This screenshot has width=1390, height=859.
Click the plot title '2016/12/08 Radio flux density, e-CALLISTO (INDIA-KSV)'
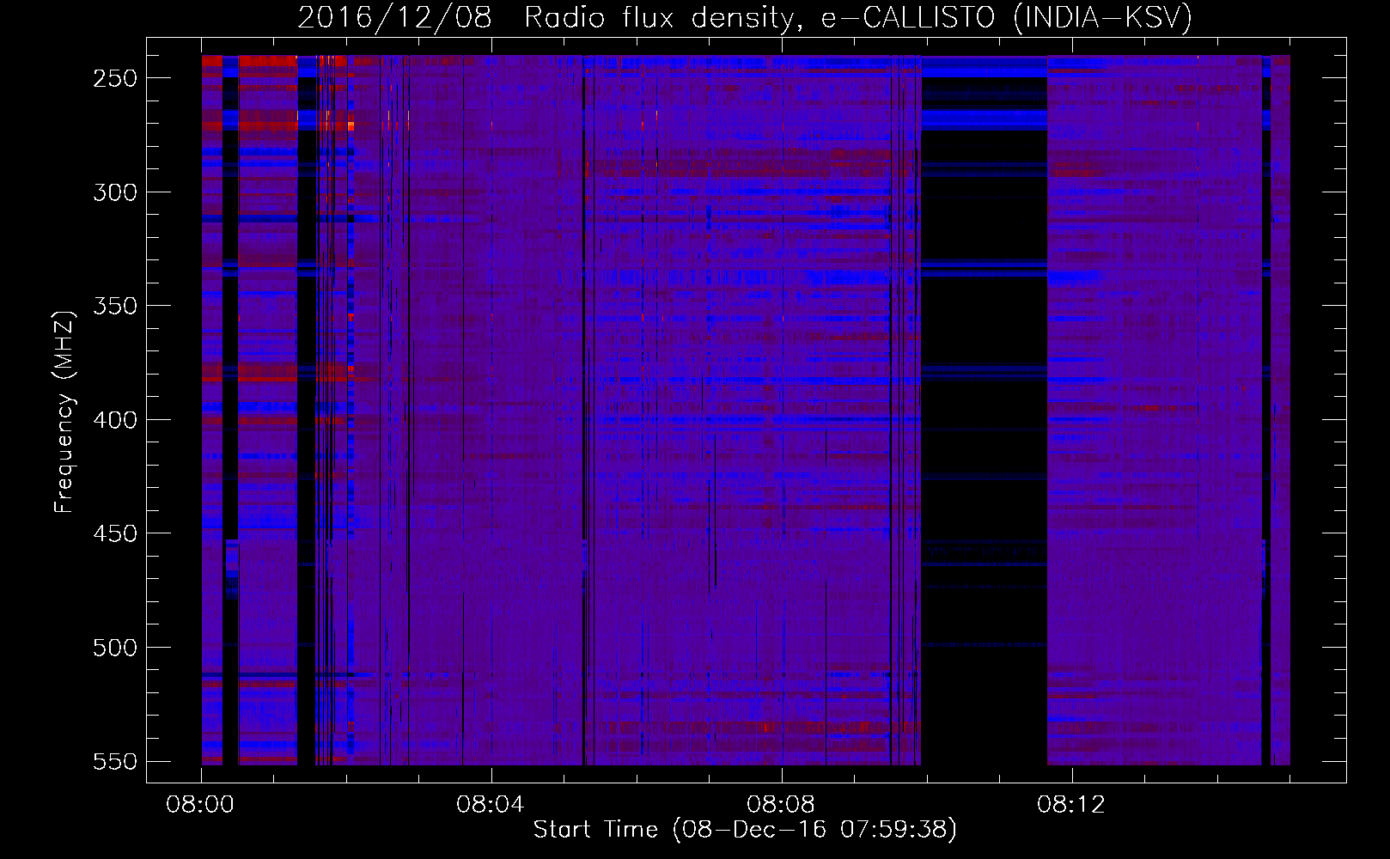(745, 17)
